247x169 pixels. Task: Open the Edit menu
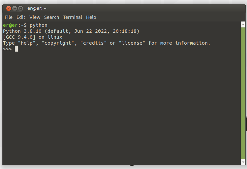click(x=21, y=17)
